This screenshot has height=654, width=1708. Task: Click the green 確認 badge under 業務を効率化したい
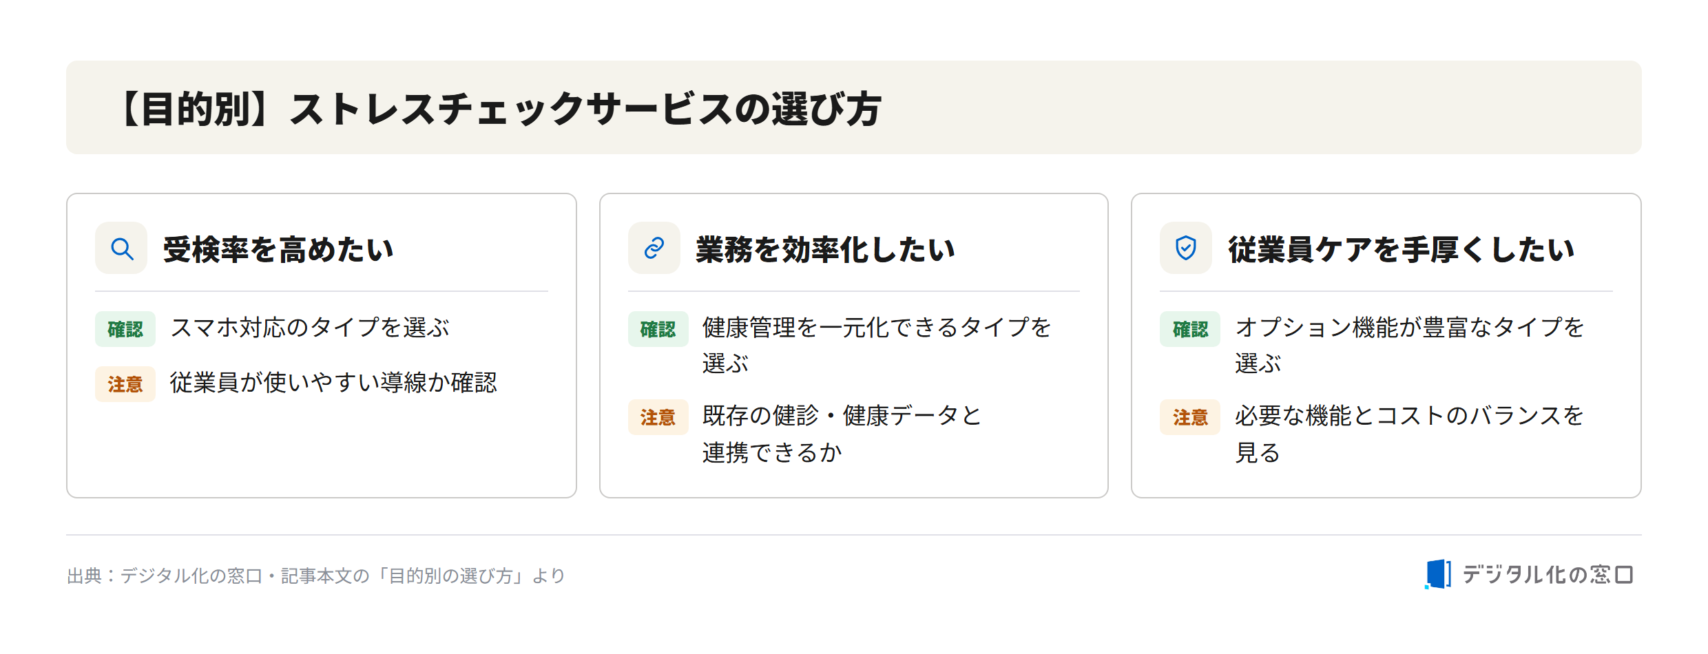pyautogui.click(x=658, y=329)
